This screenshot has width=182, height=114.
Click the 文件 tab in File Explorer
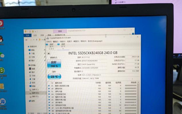(x=27, y=35)
